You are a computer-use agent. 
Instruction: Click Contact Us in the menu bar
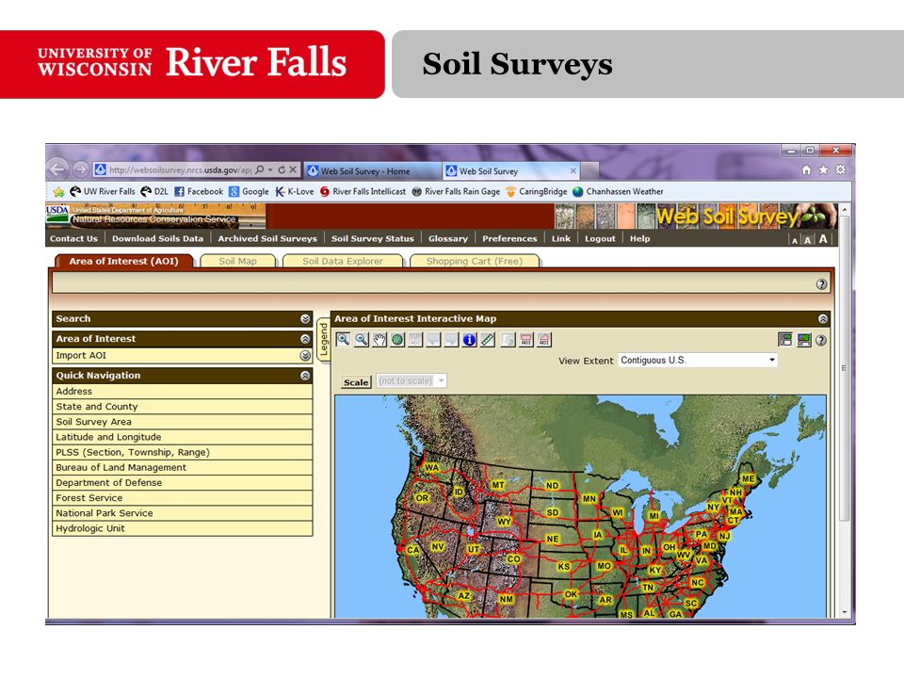pyautogui.click(x=73, y=238)
